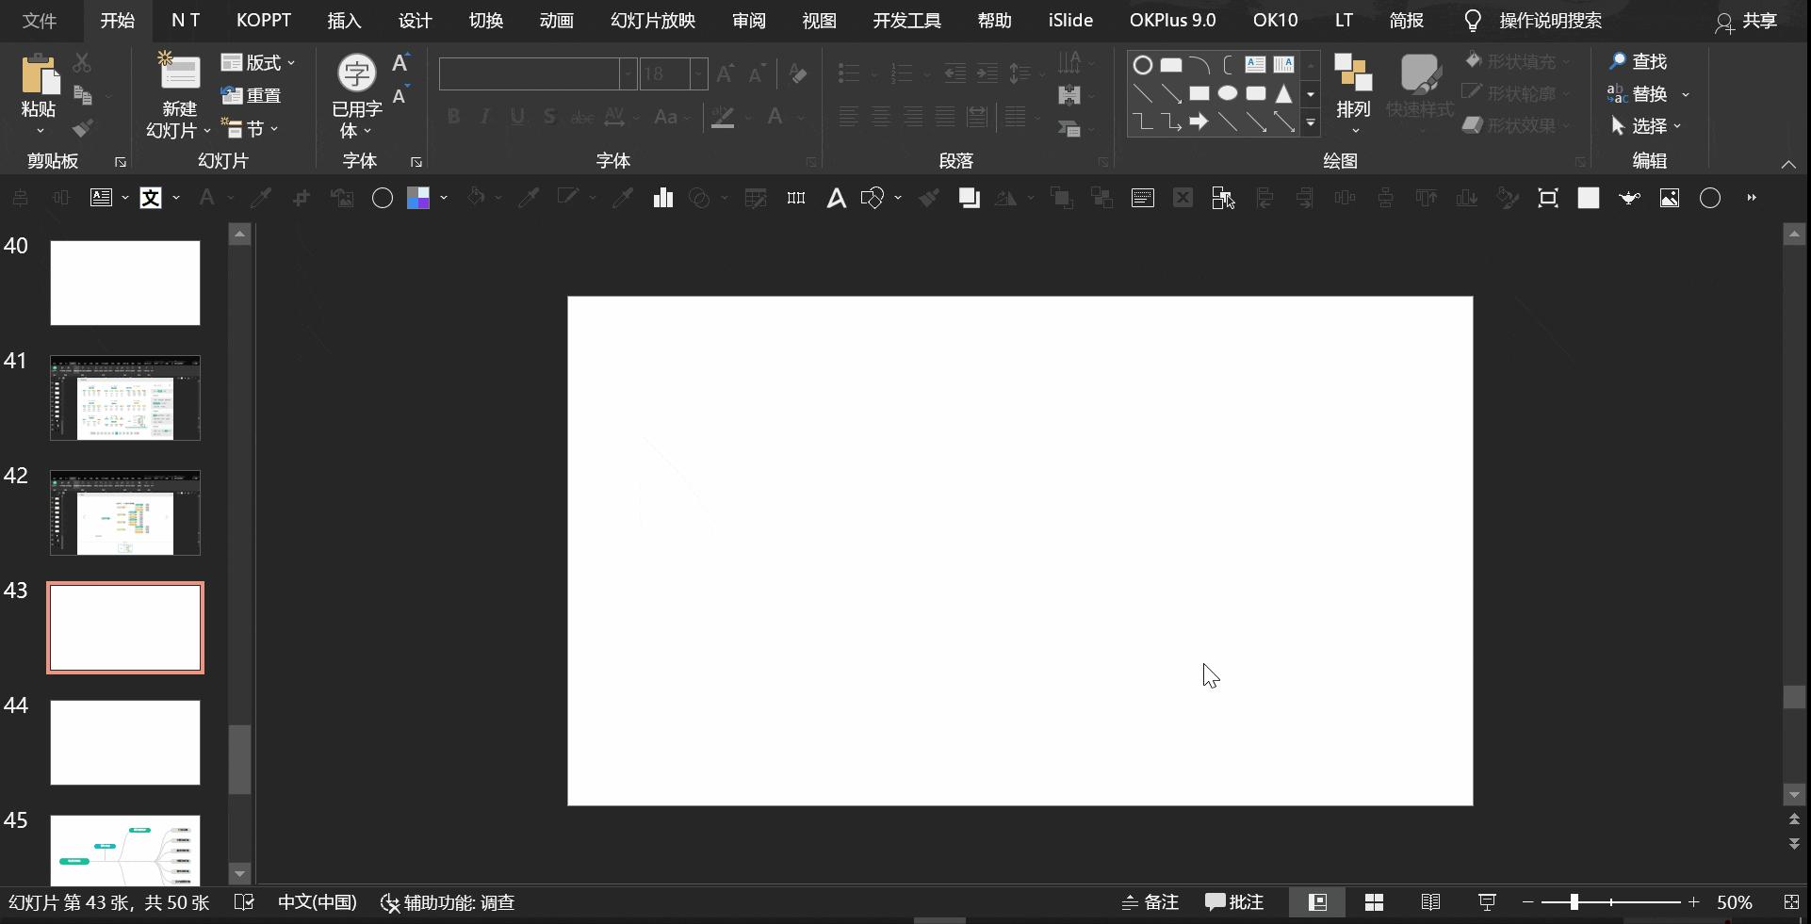Click the bar chart icon in quick toolbar
This screenshot has height=924, width=1811.
tap(663, 198)
